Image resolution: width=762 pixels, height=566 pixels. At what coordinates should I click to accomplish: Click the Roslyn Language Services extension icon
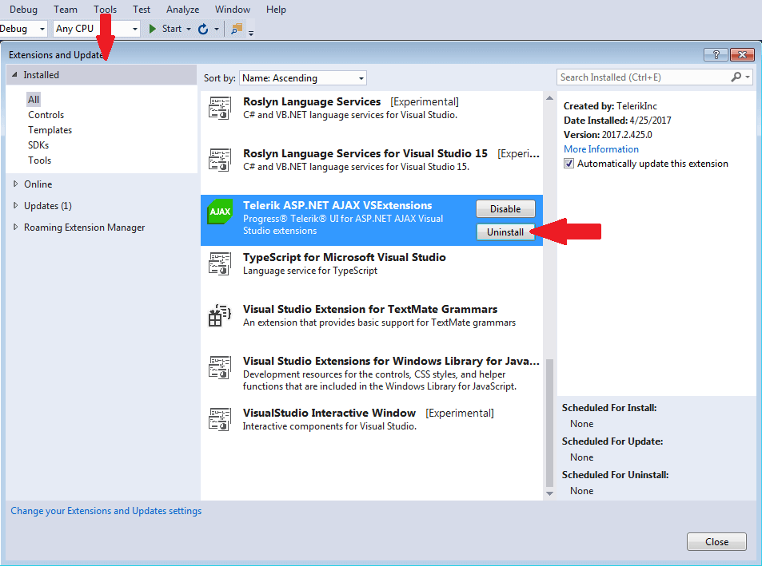coord(220,108)
